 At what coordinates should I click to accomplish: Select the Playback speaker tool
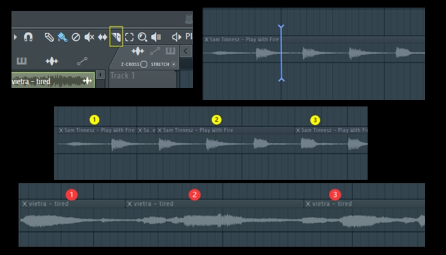tap(156, 37)
